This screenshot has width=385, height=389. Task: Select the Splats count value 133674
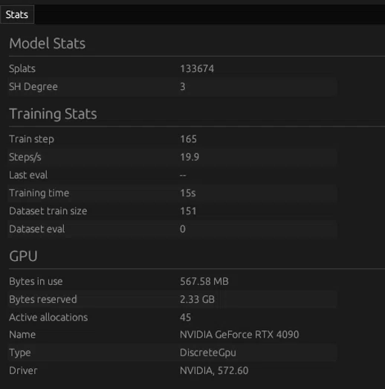pyautogui.click(x=197, y=68)
